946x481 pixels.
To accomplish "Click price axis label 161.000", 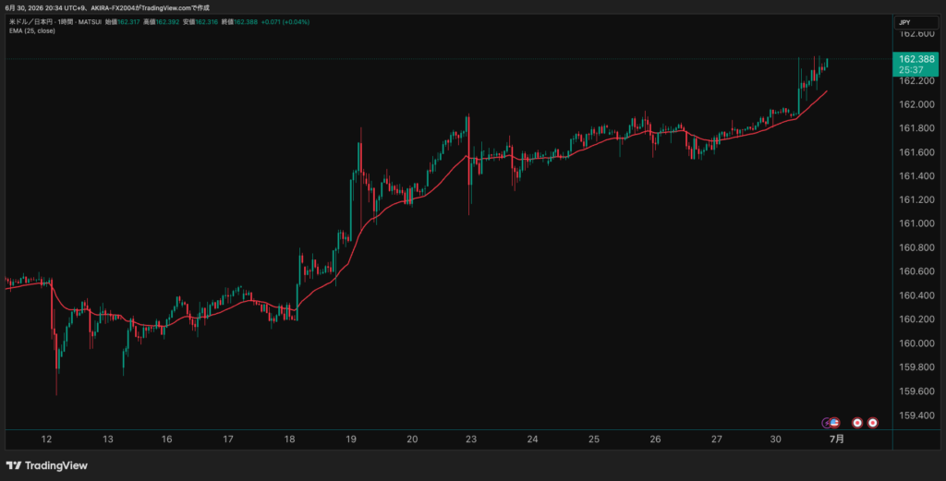I will [x=916, y=223].
